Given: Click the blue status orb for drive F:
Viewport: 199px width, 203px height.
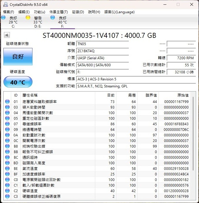Looking at the screenshot, I should coord(53,18).
